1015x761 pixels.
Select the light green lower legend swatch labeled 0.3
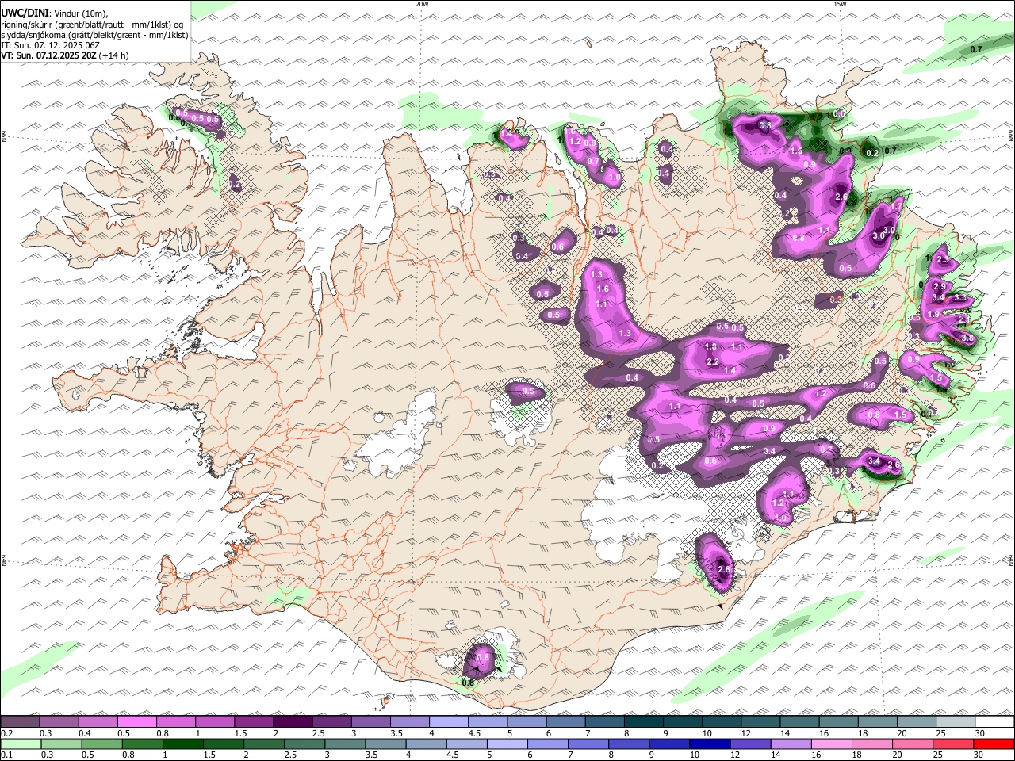pos(60,744)
